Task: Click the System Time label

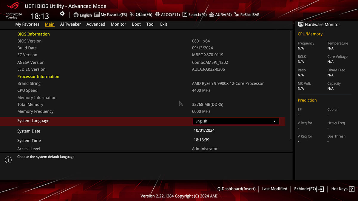Action: [x=29, y=141]
